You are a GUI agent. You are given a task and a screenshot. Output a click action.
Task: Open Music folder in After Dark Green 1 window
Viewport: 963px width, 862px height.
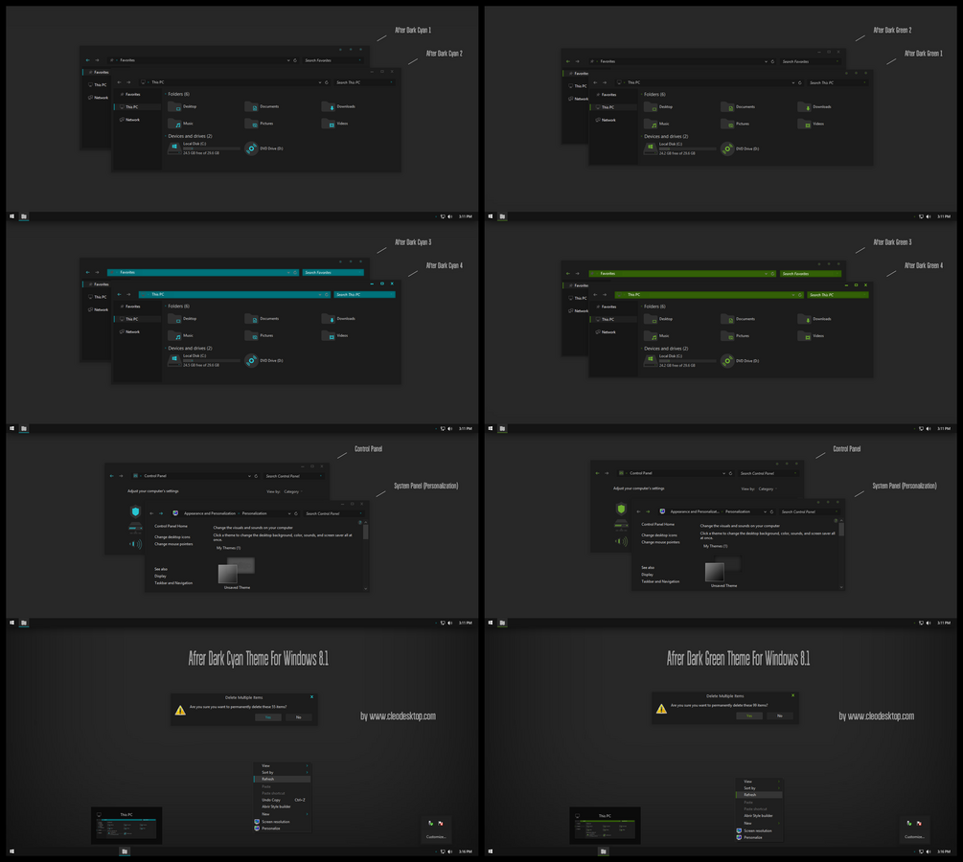coord(656,124)
